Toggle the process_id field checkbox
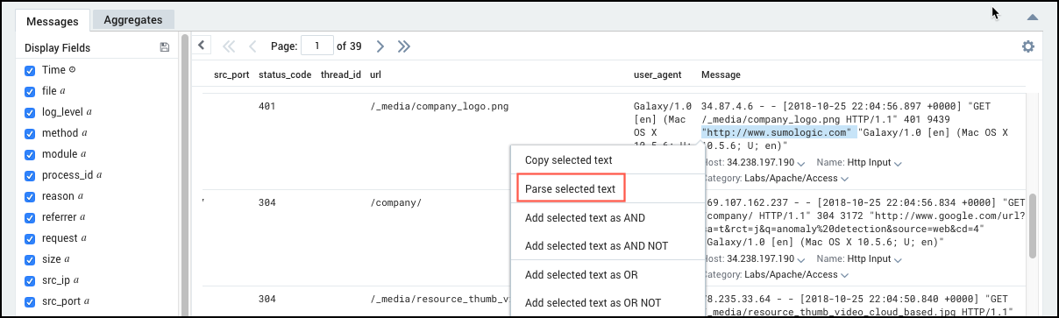Image resolution: width=1059 pixels, height=318 pixels. click(x=30, y=175)
